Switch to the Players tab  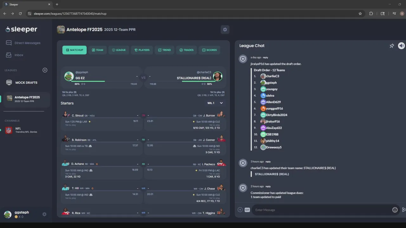[142, 50]
